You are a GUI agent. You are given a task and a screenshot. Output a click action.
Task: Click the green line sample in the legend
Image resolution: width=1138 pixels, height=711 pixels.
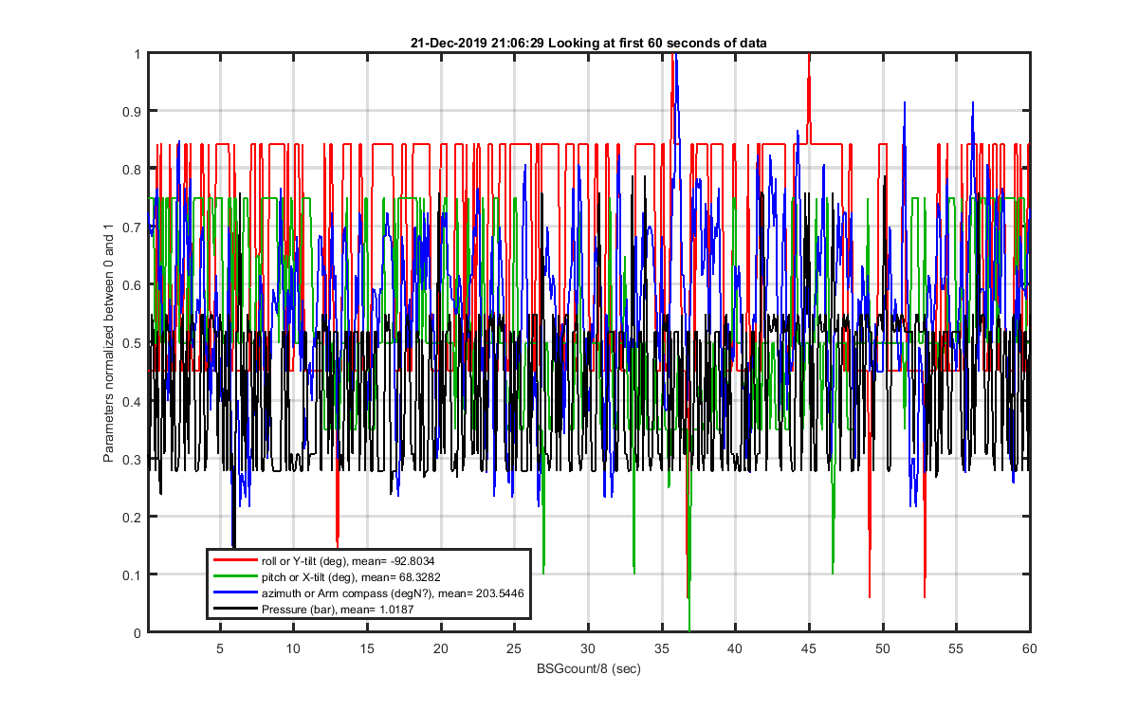(x=234, y=576)
